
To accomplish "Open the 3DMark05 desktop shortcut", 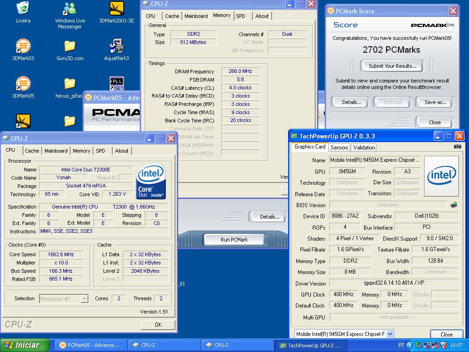I will click(x=23, y=84).
